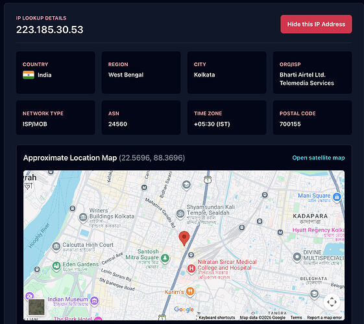Viewport: 364px width, 324px height.
Task: Click Hooghly River label on map
Action: pyautogui.click(x=39, y=235)
